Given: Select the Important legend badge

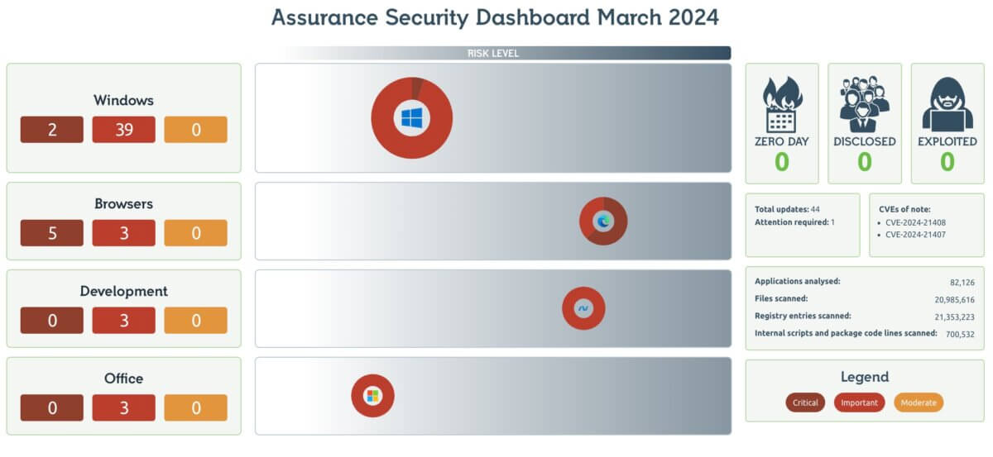Looking at the screenshot, I should click(859, 402).
